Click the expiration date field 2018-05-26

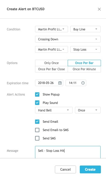[49, 83]
